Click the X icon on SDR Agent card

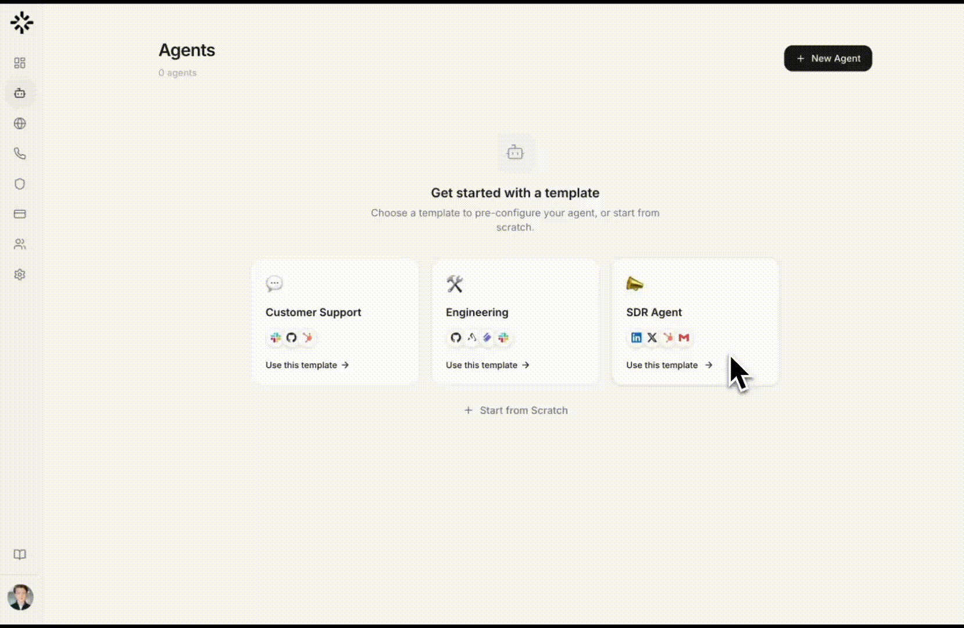(x=652, y=338)
